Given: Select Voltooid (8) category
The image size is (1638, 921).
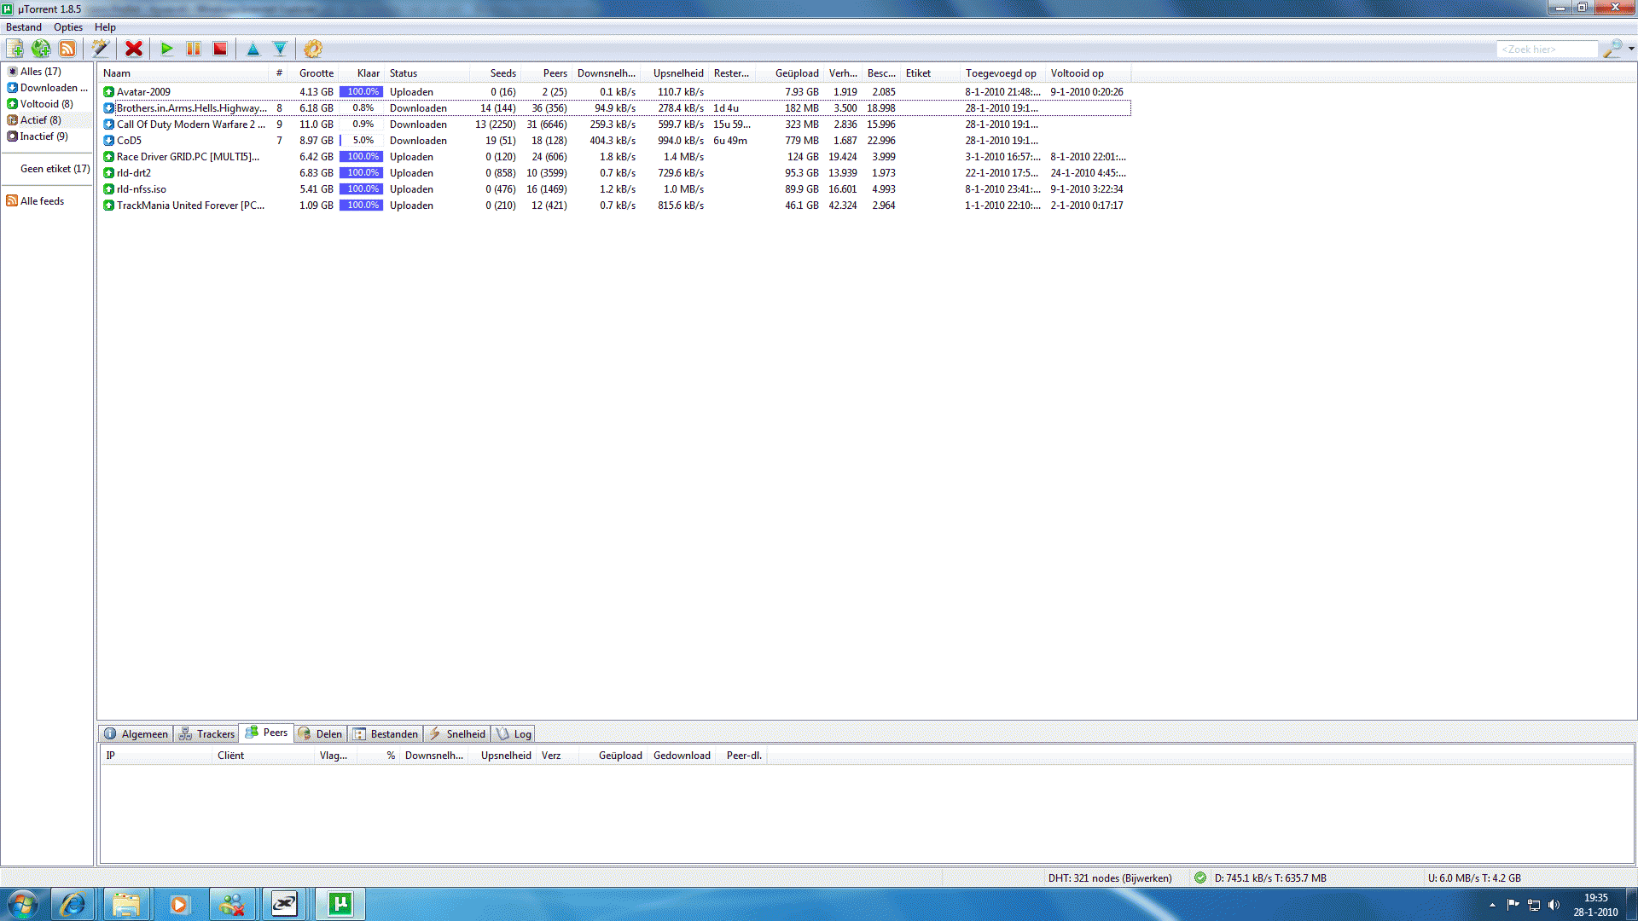Looking at the screenshot, I should (41, 104).
